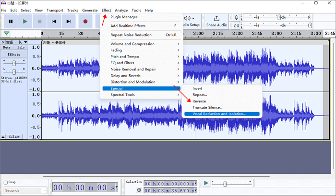Screen dimensions: 336x196
Task: Enable the Snap checkbox
Action: [x=6, y=182]
